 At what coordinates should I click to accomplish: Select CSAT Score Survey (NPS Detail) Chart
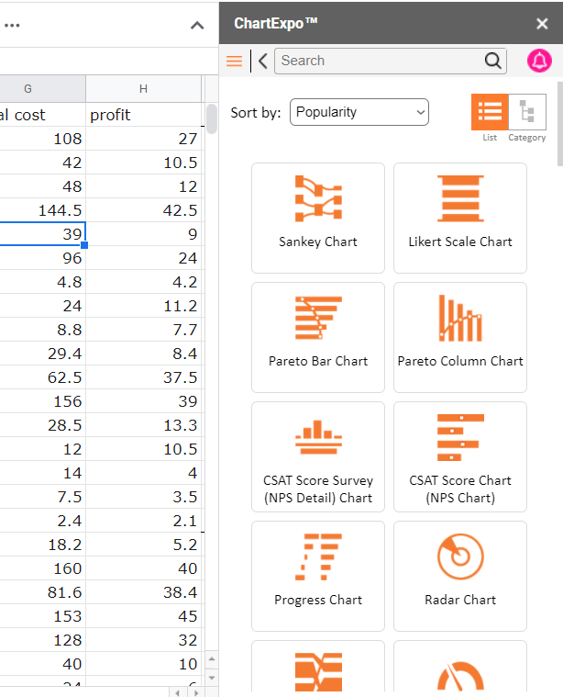coord(317,438)
